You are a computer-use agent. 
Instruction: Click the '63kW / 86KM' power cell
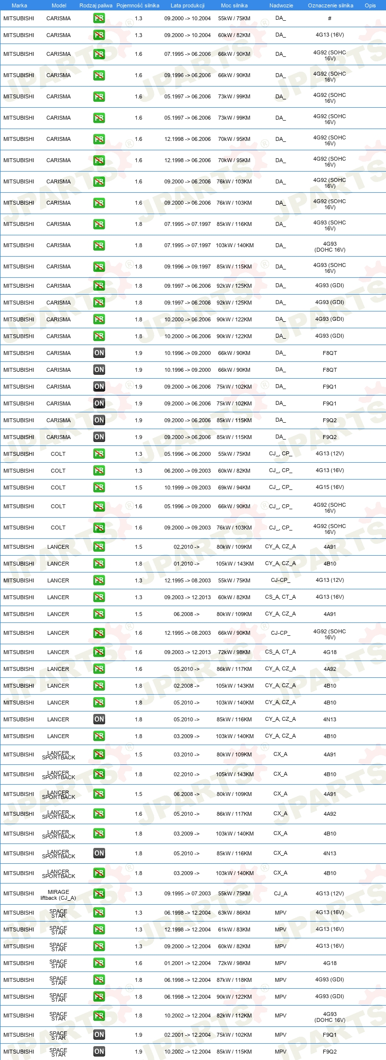pos(234,913)
